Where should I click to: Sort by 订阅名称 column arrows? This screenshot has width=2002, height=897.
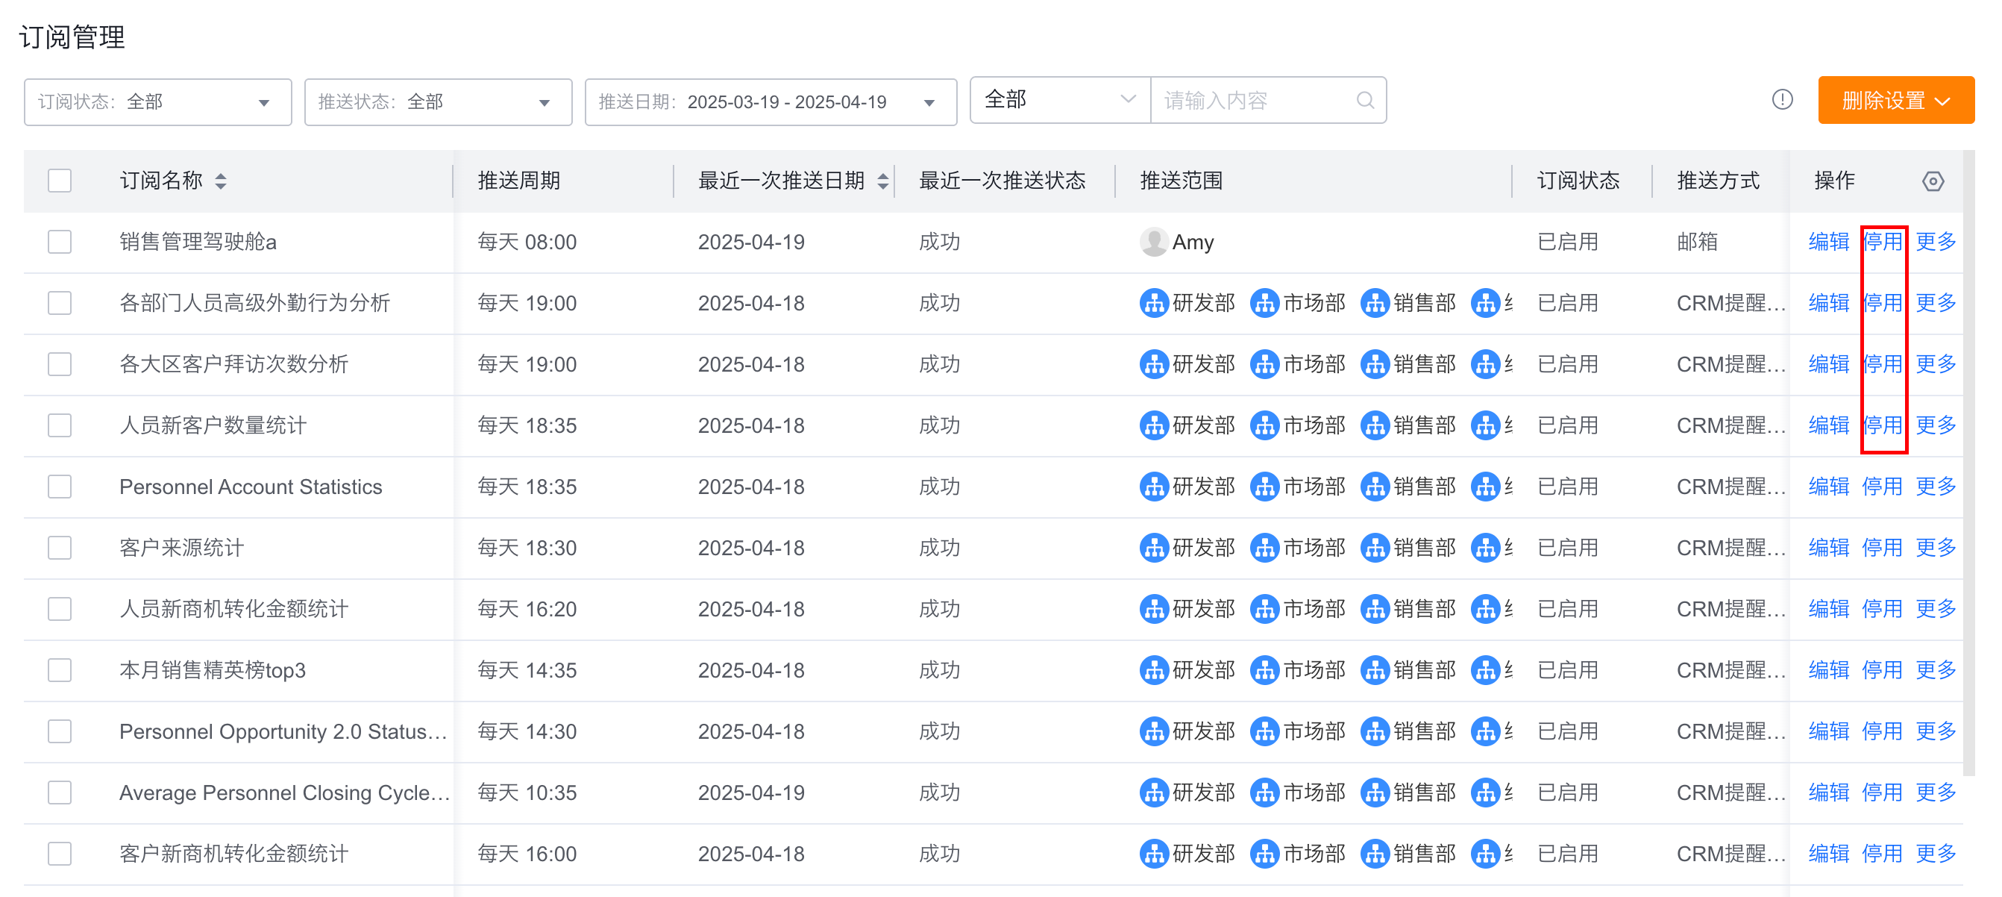(221, 181)
